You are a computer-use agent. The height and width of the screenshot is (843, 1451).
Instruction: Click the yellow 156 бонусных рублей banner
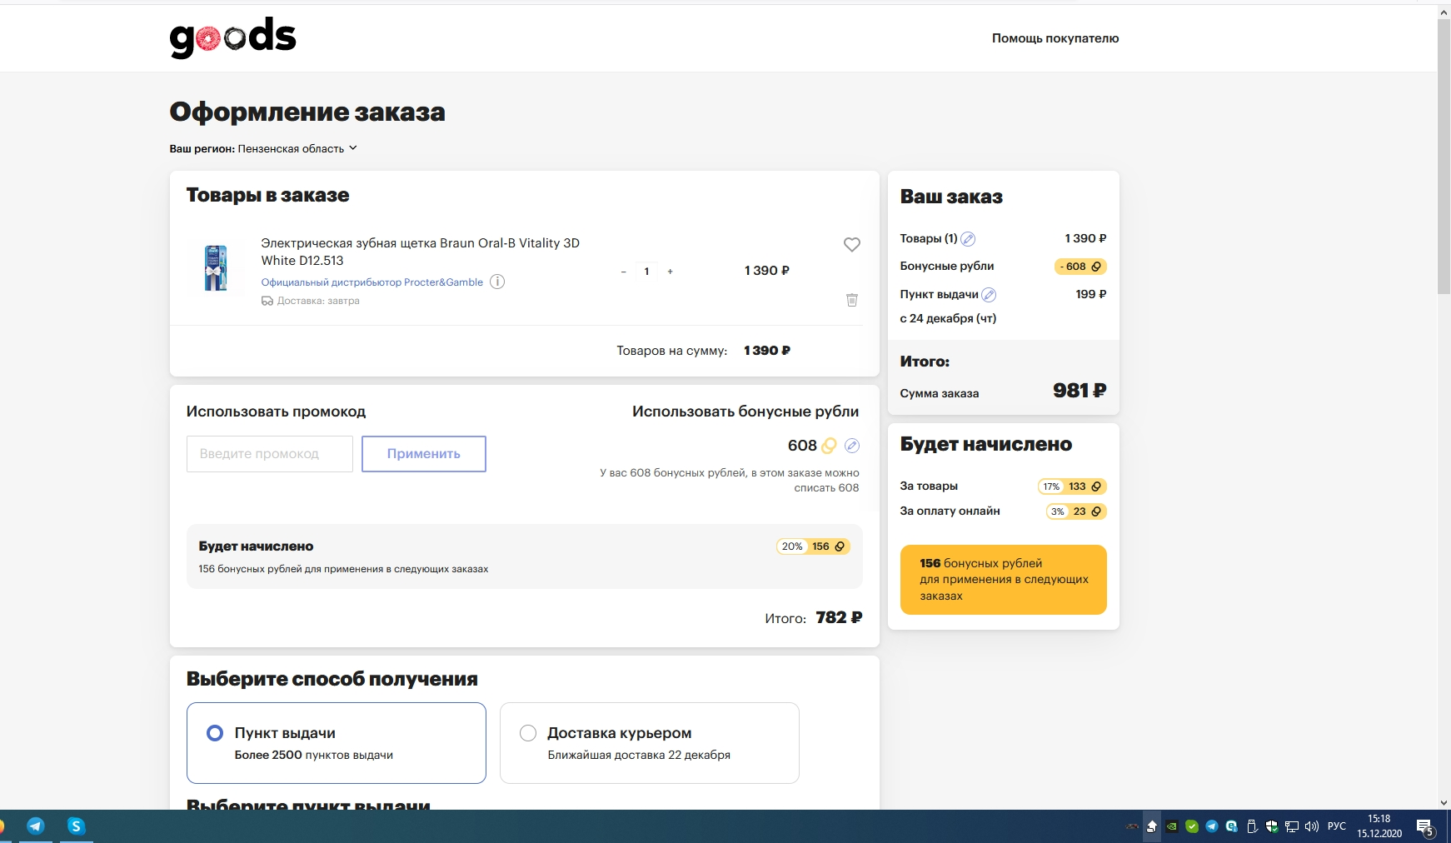tap(1004, 580)
